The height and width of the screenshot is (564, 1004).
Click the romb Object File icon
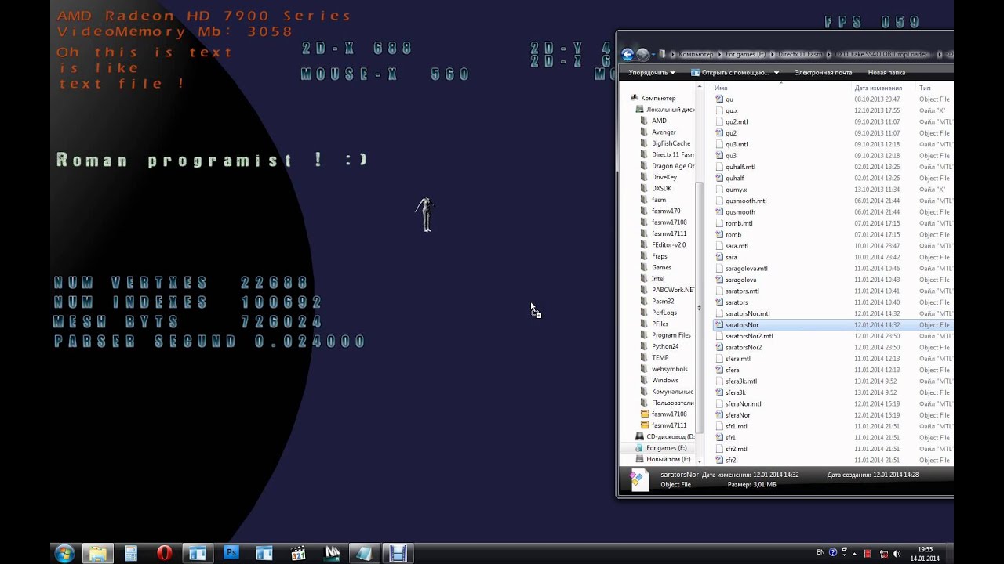click(719, 234)
